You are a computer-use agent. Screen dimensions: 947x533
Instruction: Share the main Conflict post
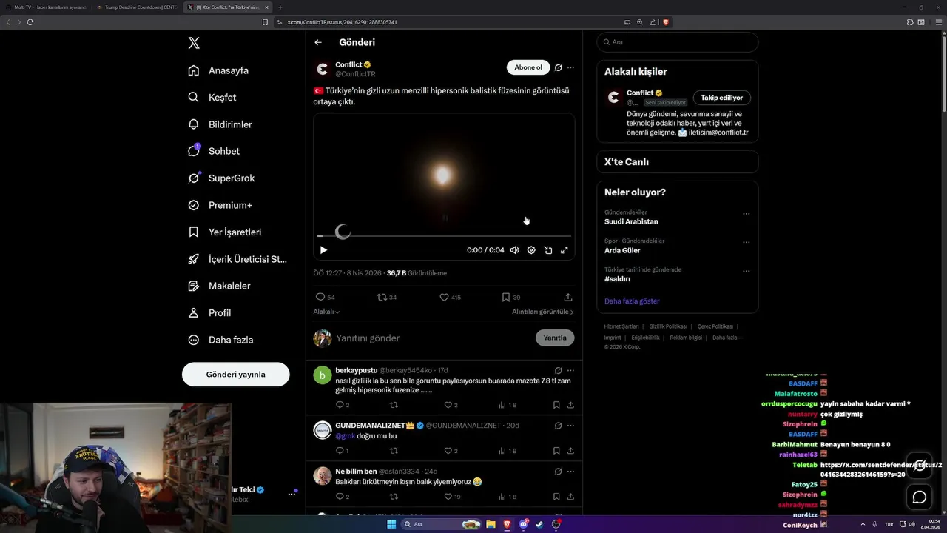pos(568,297)
